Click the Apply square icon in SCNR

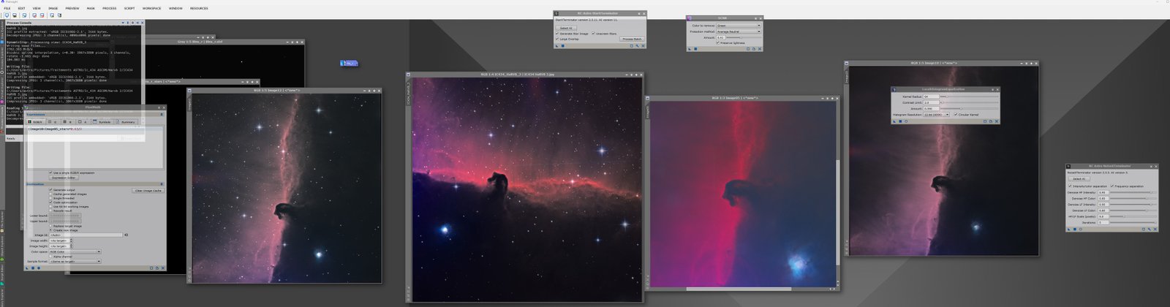(695, 49)
